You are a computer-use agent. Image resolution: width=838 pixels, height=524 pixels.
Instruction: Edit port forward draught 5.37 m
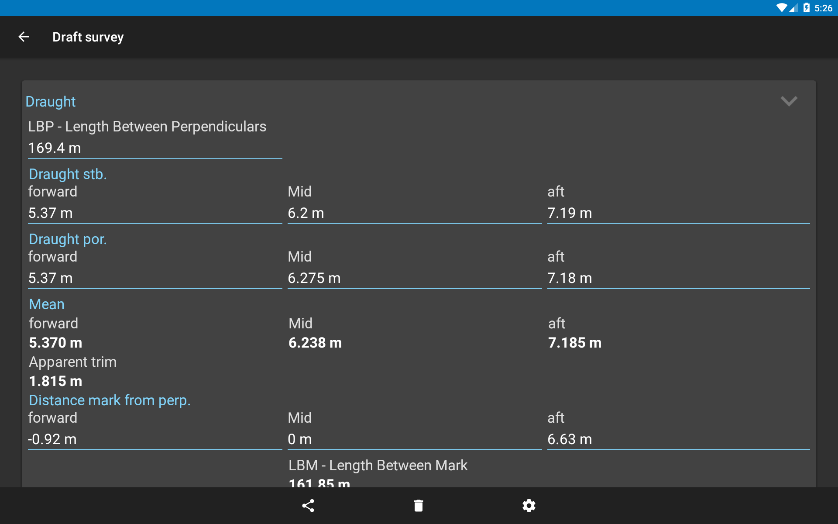[x=155, y=278]
